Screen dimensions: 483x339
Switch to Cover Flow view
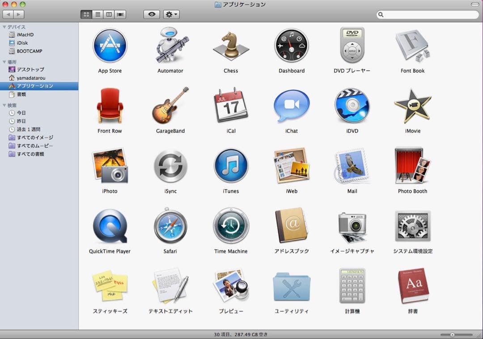click(x=120, y=14)
